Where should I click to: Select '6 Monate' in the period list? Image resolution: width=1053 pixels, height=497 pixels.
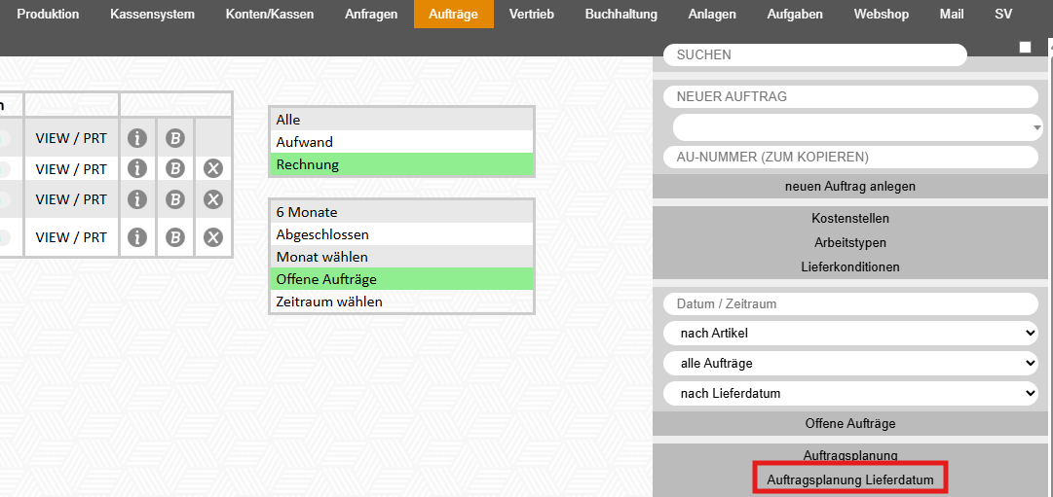pyautogui.click(x=401, y=212)
